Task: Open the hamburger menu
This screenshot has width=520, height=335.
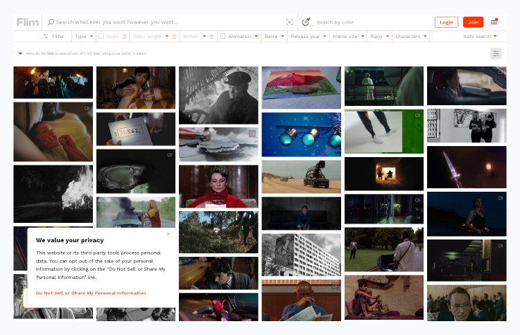Action: (494, 22)
